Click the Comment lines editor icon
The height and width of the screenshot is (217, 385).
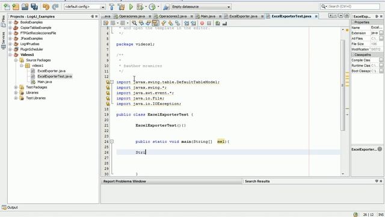(x=218, y=23)
